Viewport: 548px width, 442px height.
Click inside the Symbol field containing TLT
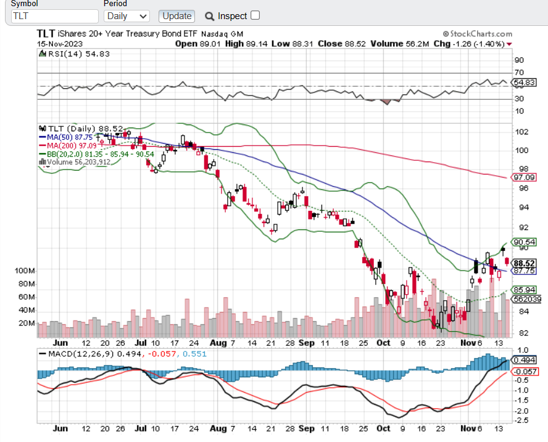(x=51, y=16)
